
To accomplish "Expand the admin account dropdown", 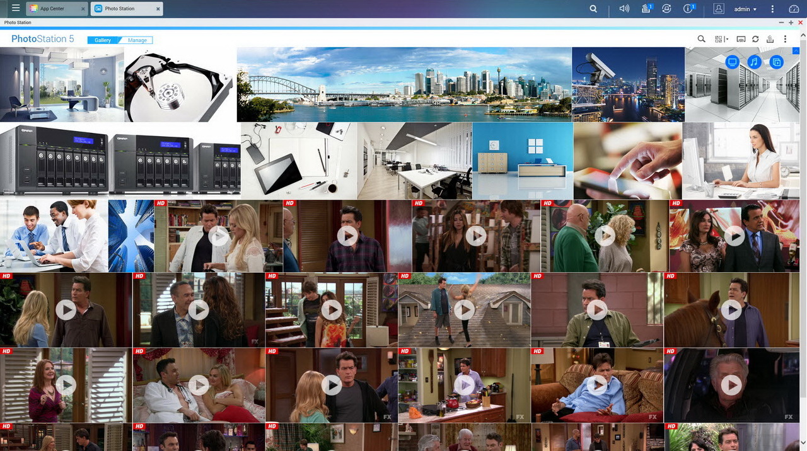I will pyautogui.click(x=745, y=9).
